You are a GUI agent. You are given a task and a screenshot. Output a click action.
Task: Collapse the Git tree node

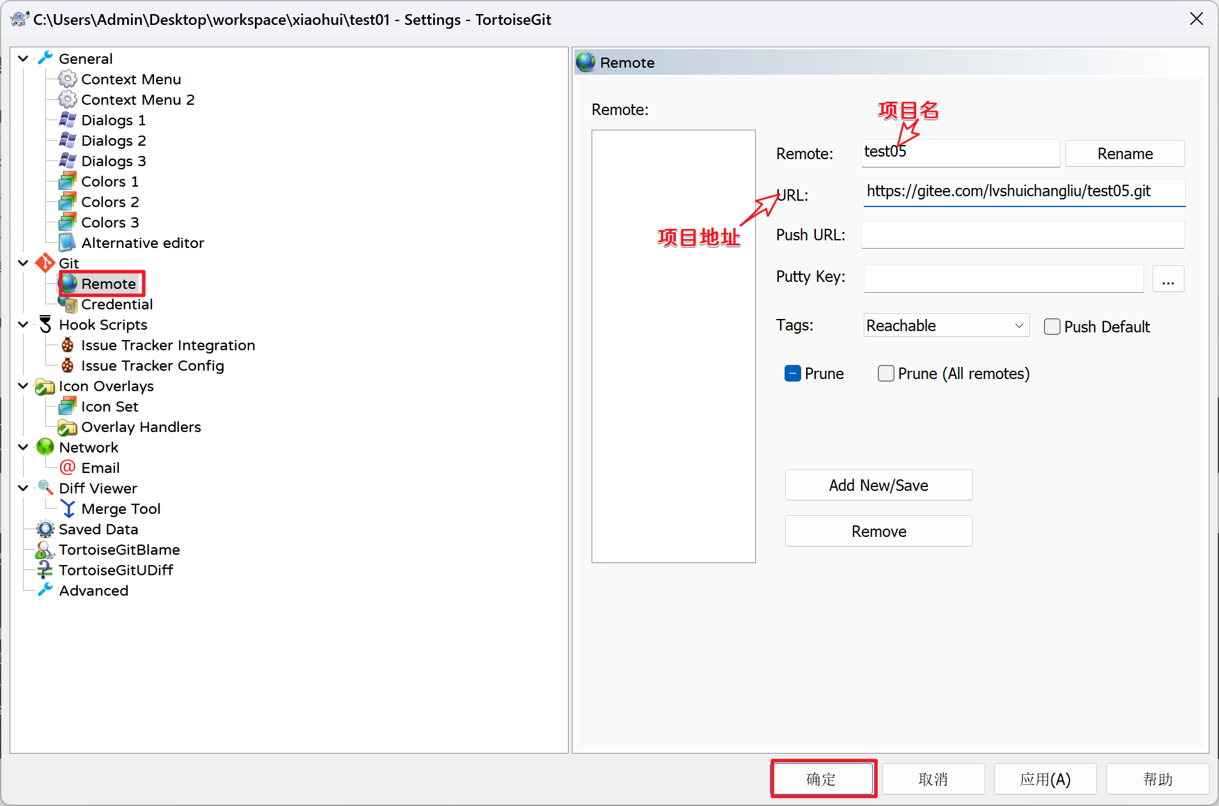(24, 263)
